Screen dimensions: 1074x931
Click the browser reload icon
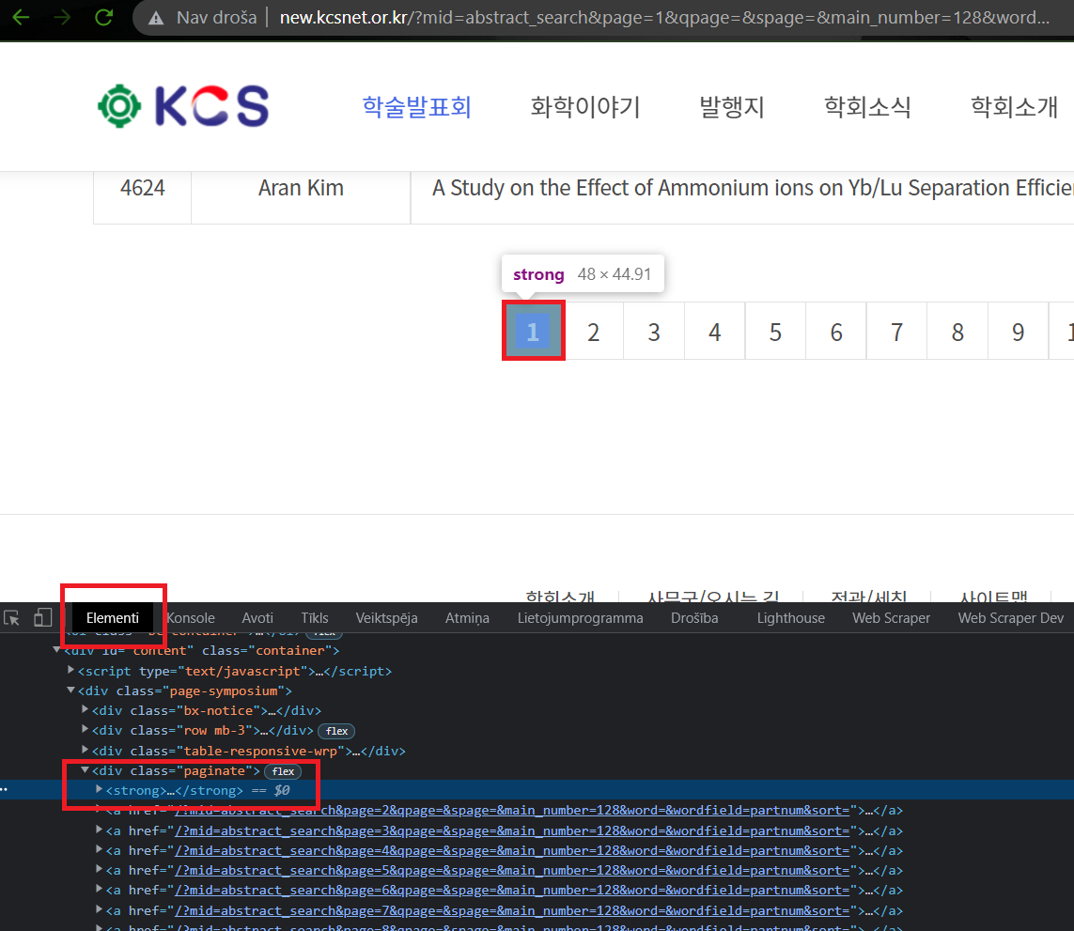pos(104,17)
